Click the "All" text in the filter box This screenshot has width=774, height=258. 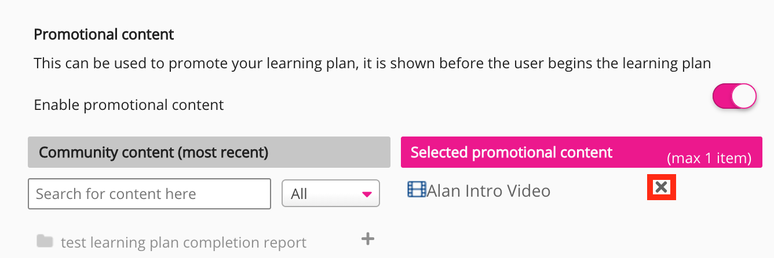[299, 194]
